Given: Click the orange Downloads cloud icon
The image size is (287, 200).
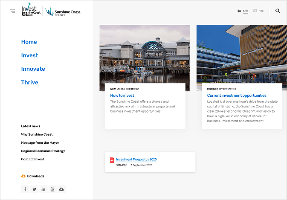Looking at the screenshot, I should (x=23, y=176).
